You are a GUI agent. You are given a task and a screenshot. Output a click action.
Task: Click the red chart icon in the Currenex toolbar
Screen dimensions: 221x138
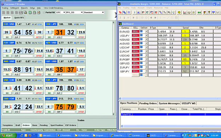(x=39, y=12)
